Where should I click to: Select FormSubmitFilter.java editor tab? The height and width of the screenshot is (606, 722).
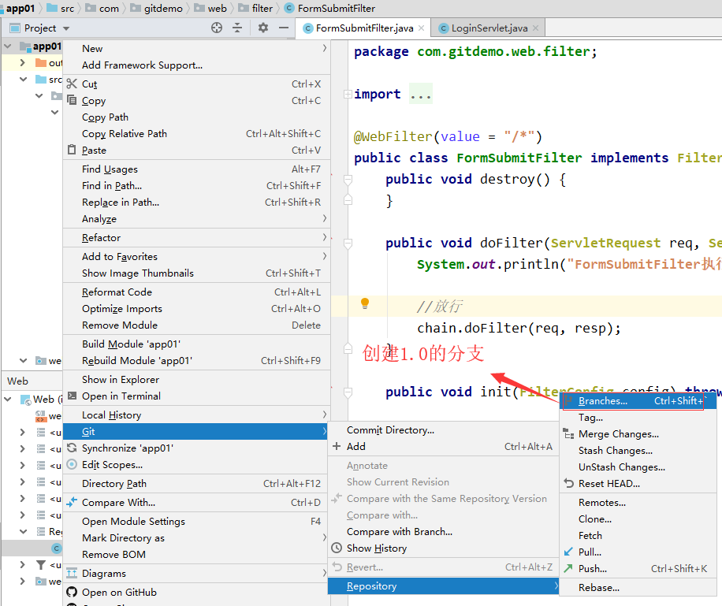(364, 28)
